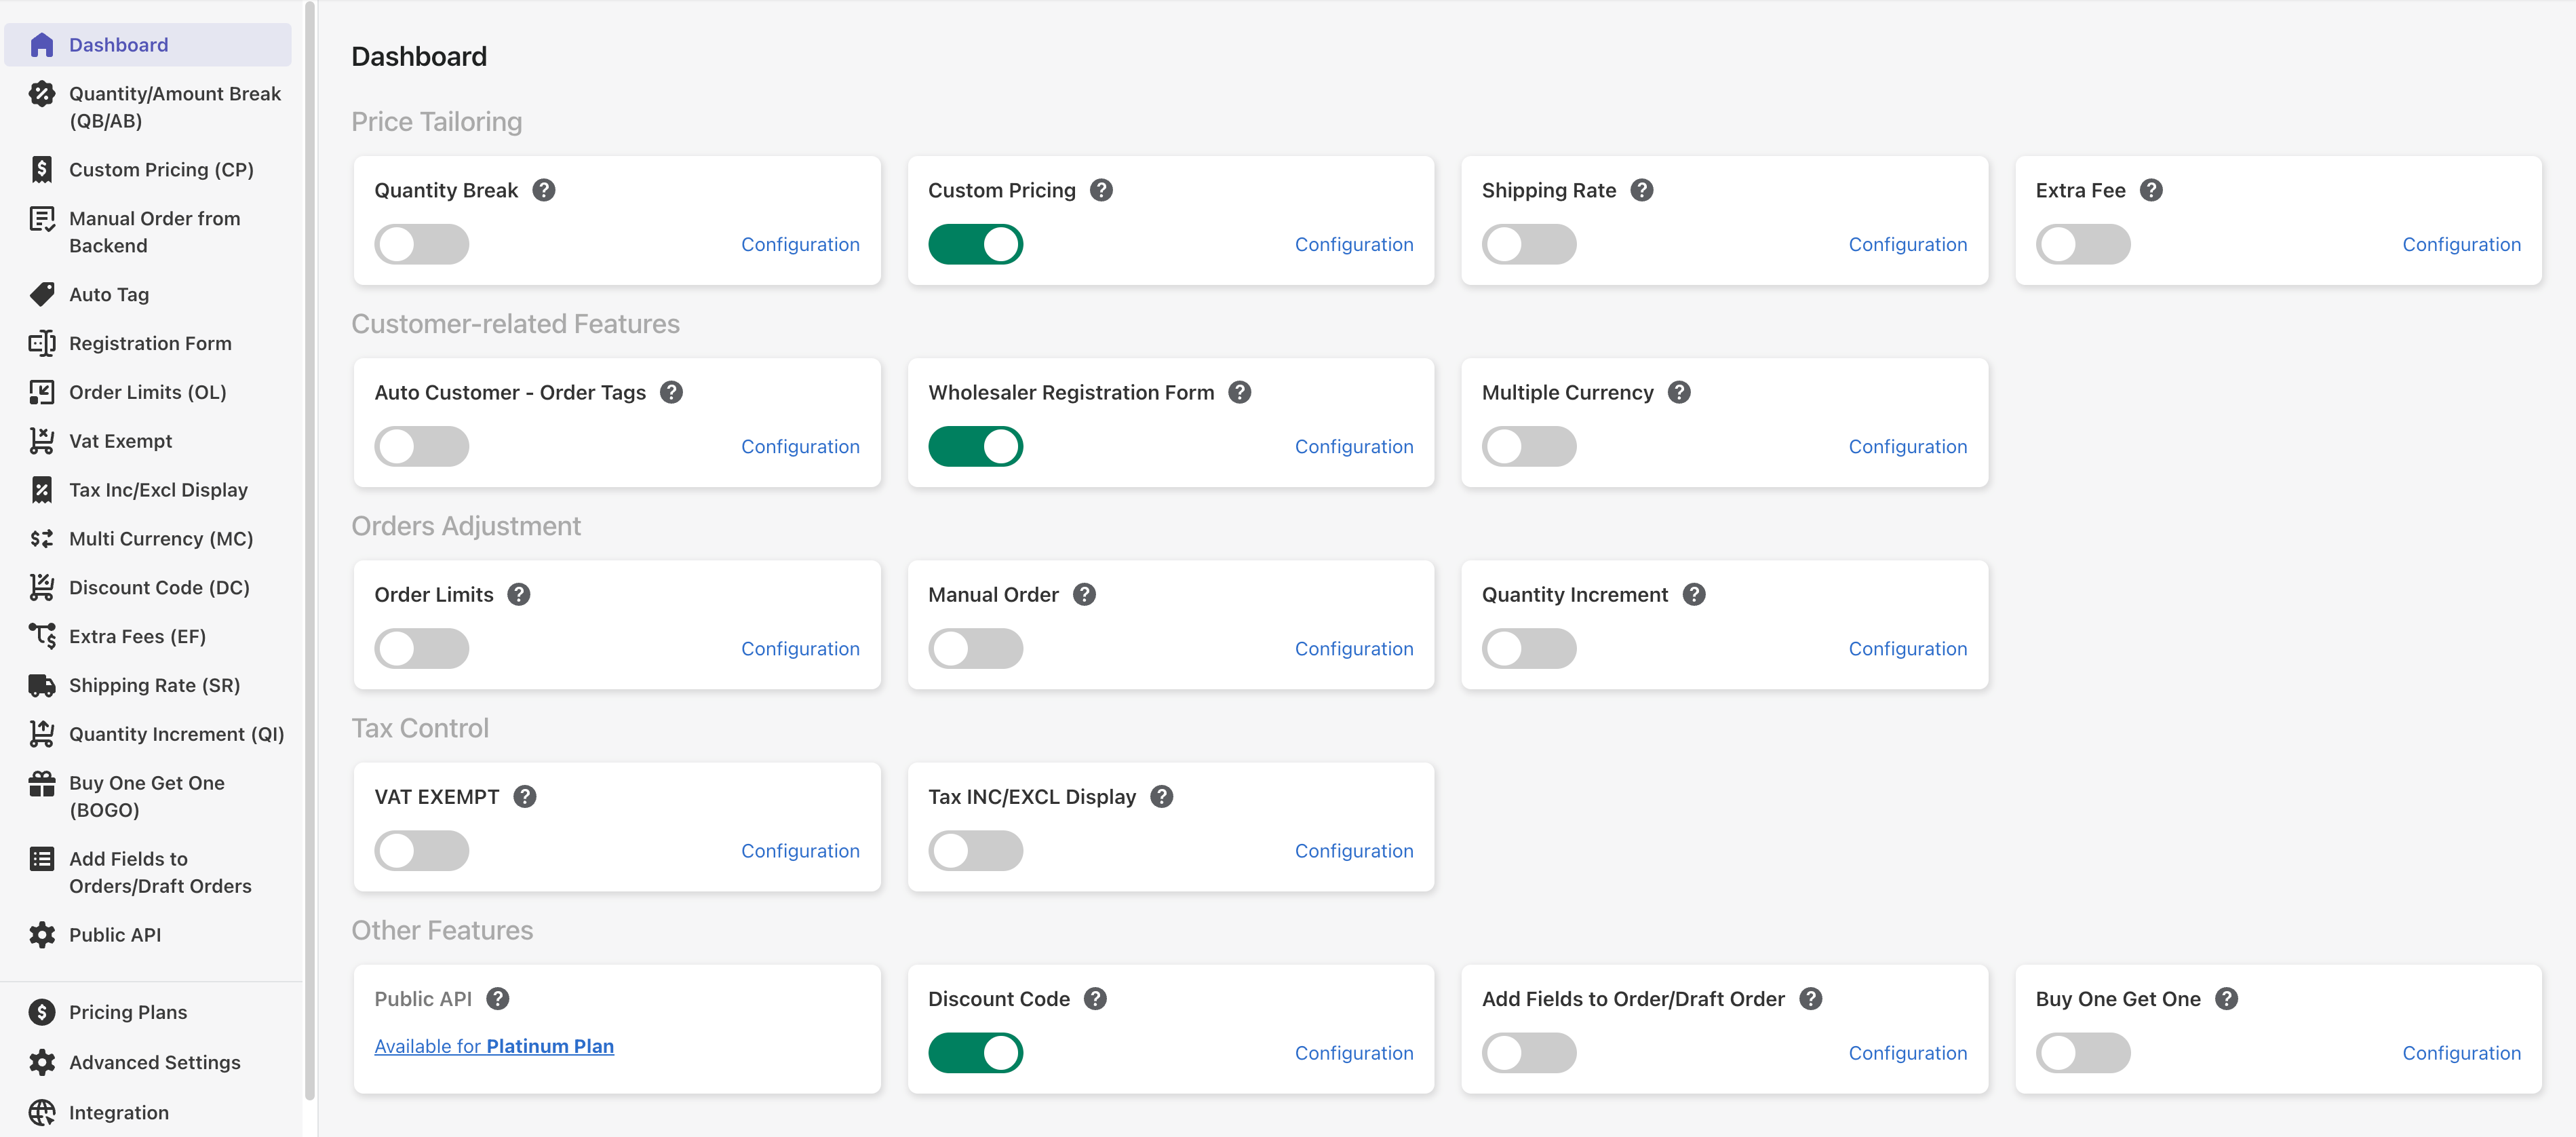Click the Shipping Rate truck icon
2576x1137 pixels.
(x=42, y=686)
